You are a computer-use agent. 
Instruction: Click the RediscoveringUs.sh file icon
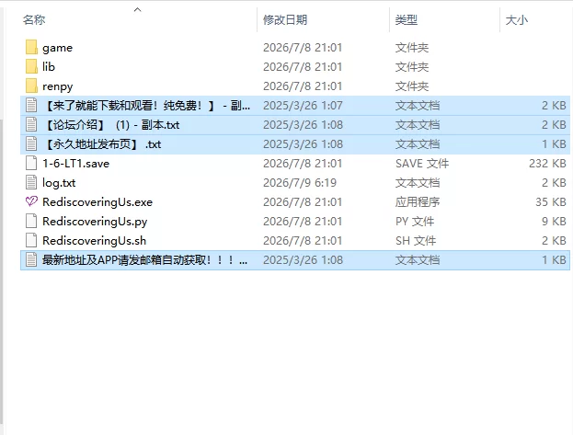[x=31, y=240]
